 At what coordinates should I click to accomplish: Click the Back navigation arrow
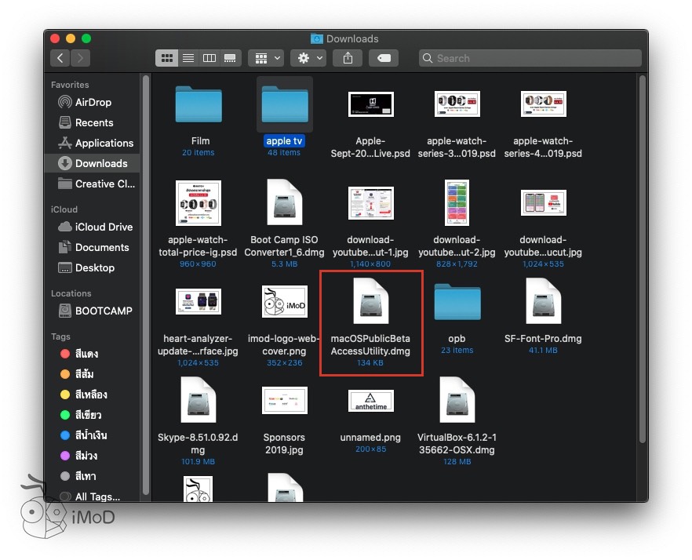pyautogui.click(x=60, y=58)
